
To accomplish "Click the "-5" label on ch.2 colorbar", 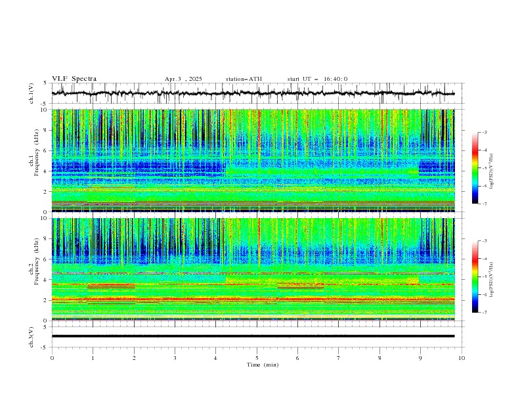I will (x=485, y=277).
